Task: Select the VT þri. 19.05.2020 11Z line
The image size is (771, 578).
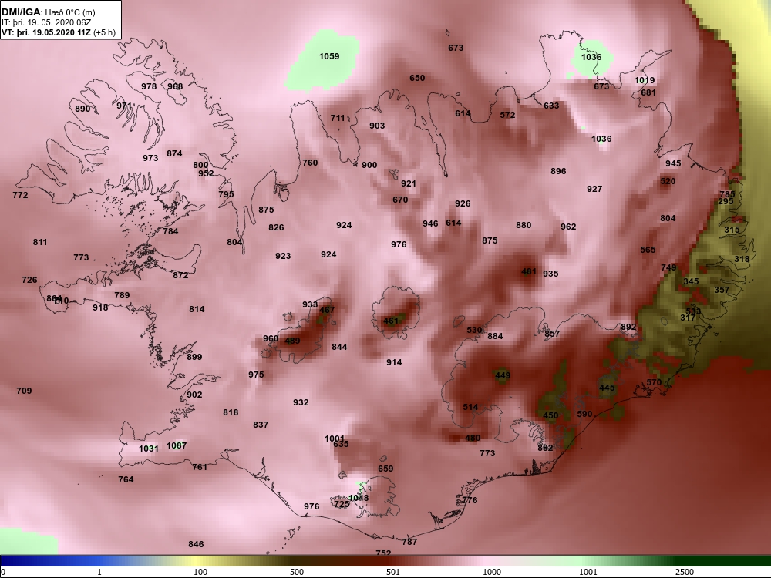Action: click(x=59, y=32)
